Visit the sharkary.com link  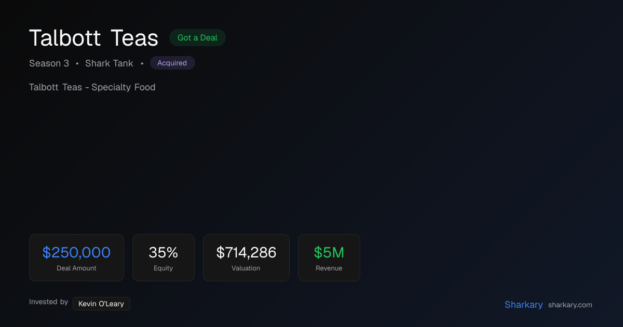[x=570, y=305]
